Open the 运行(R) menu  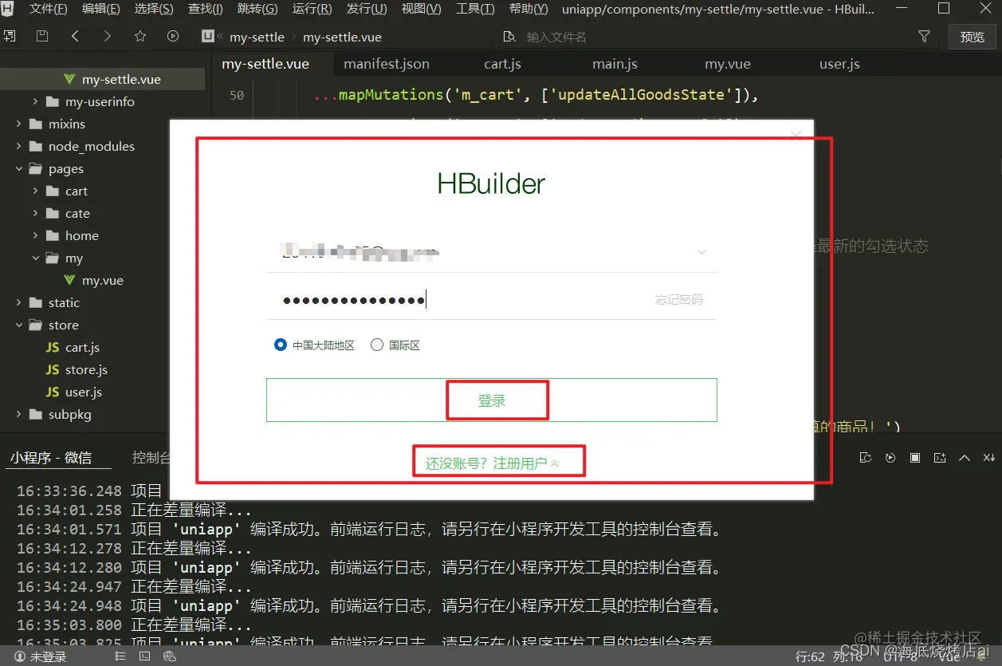coord(311,10)
